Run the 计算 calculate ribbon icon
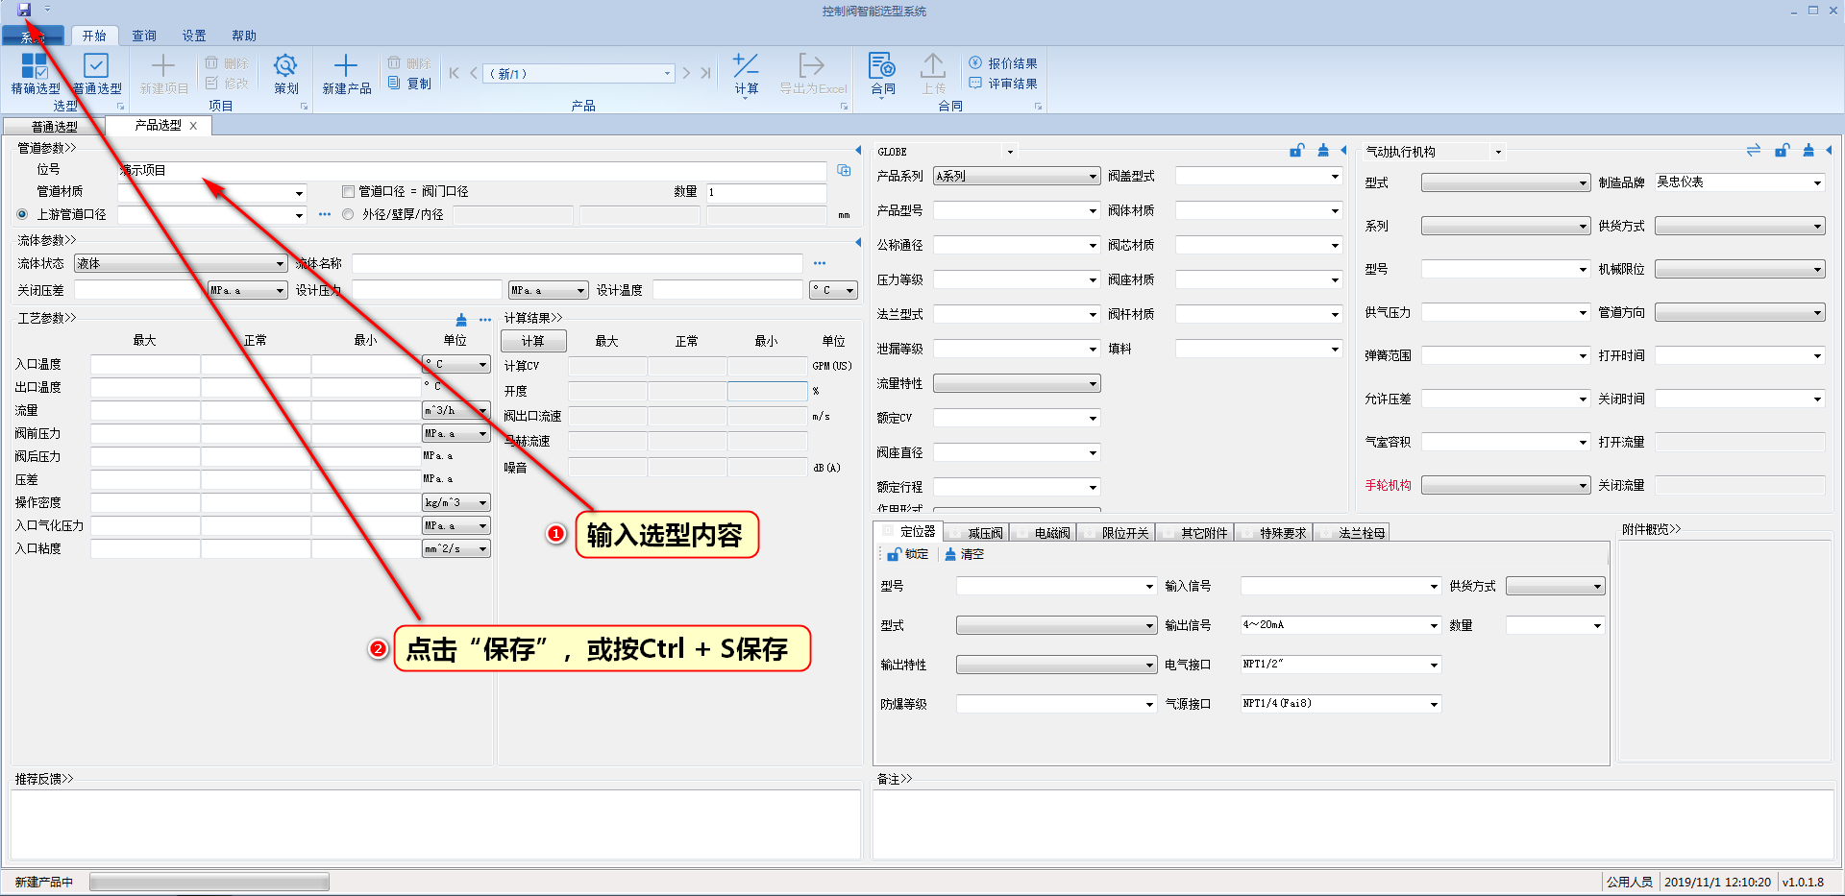Image resolution: width=1845 pixels, height=896 pixels. [x=746, y=67]
